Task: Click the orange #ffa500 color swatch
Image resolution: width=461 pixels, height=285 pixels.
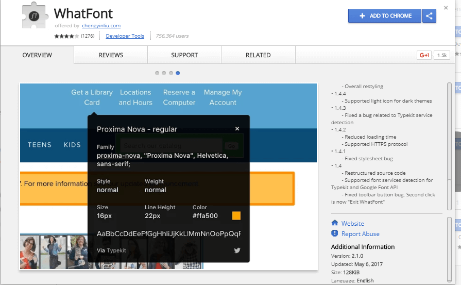Action: [x=236, y=215]
